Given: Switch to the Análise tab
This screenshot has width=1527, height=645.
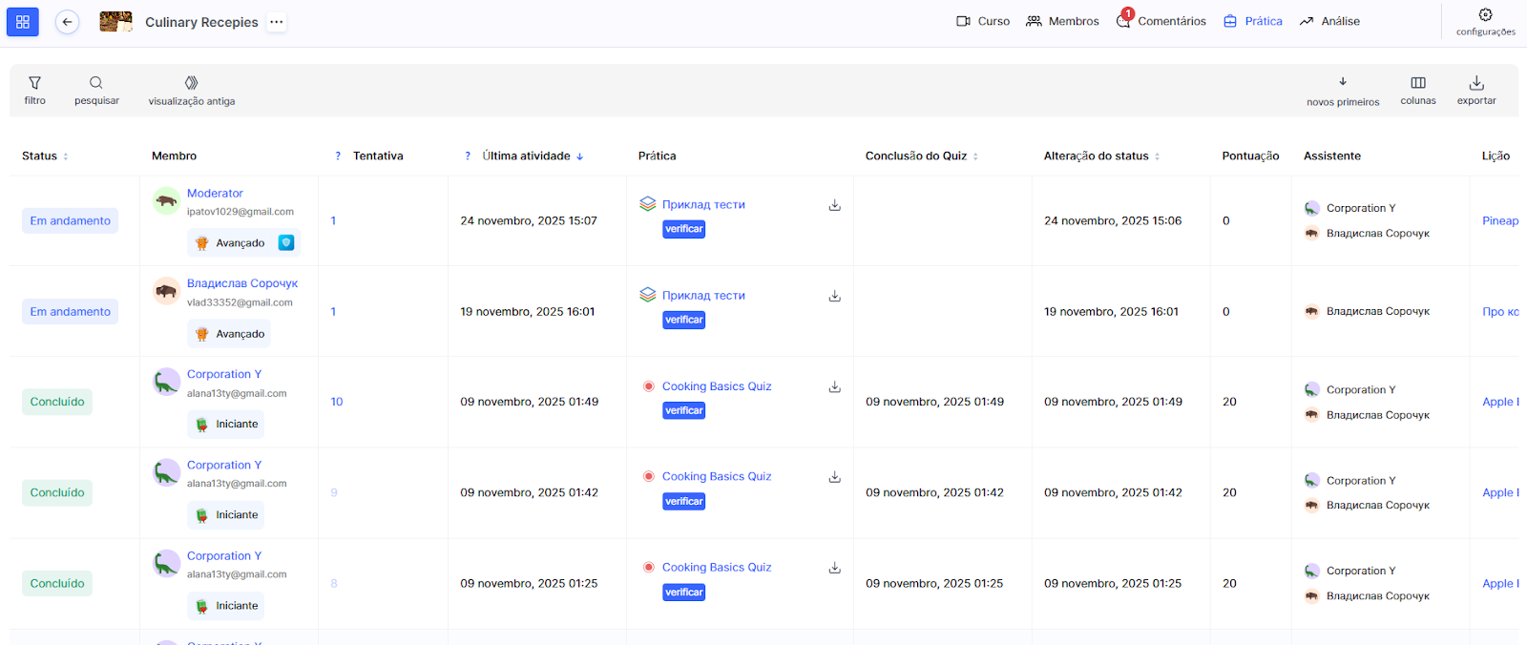Looking at the screenshot, I should click(x=1329, y=21).
